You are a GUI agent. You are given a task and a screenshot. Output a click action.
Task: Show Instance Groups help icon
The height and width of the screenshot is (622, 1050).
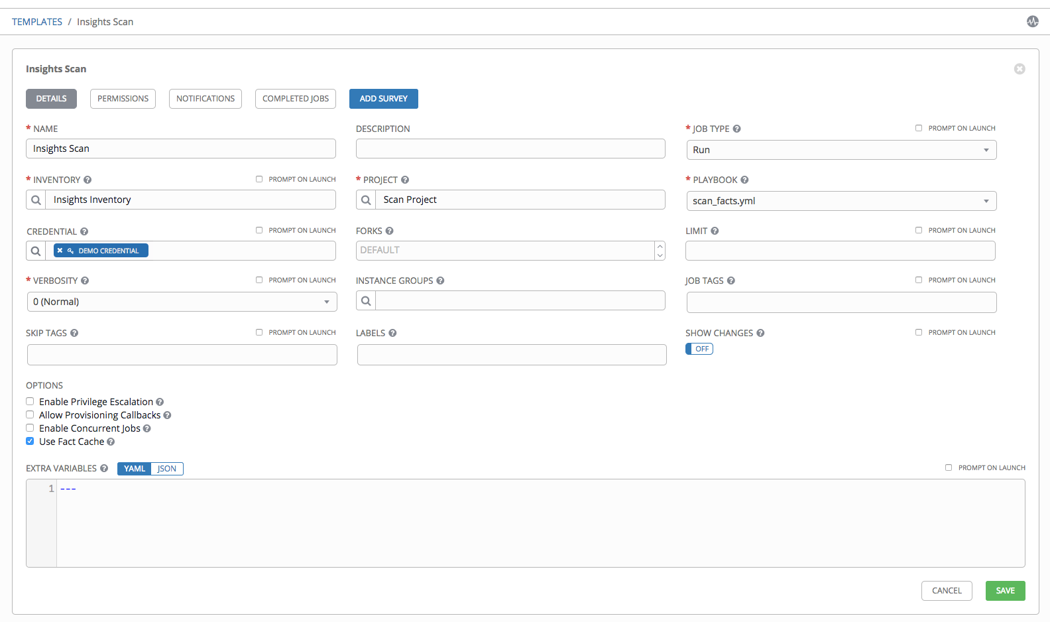point(440,280)
